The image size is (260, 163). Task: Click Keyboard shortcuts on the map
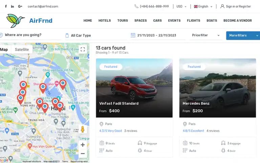(32, 161)
